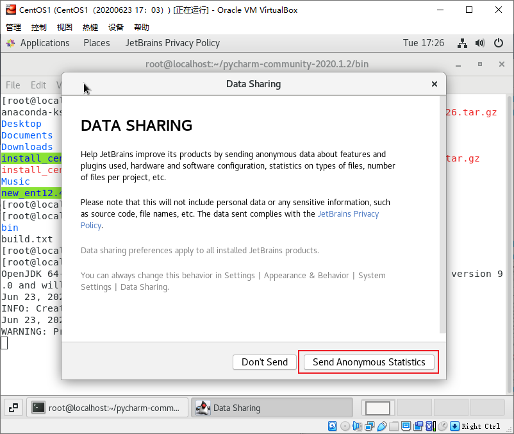Open the terminal File menu

tap(13, 85)
